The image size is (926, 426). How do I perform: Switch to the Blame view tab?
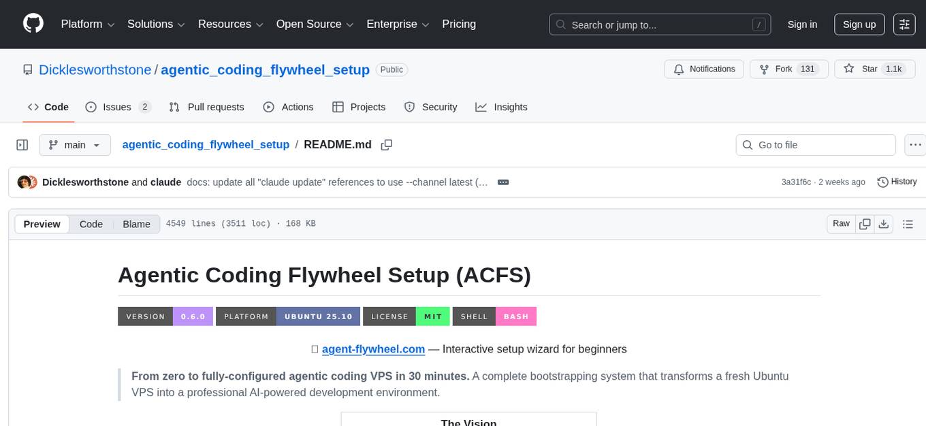[136, 224]
